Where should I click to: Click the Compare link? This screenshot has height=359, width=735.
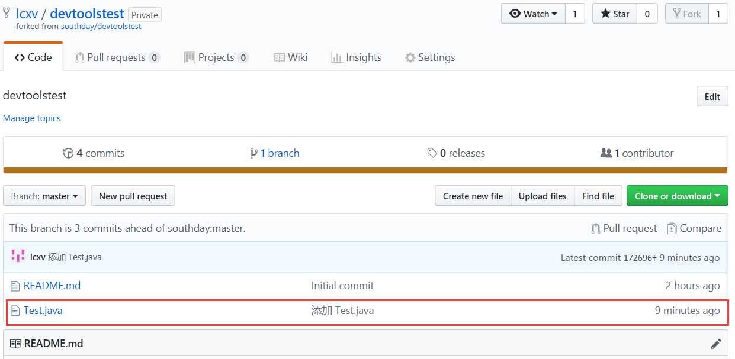pos(694,228)
